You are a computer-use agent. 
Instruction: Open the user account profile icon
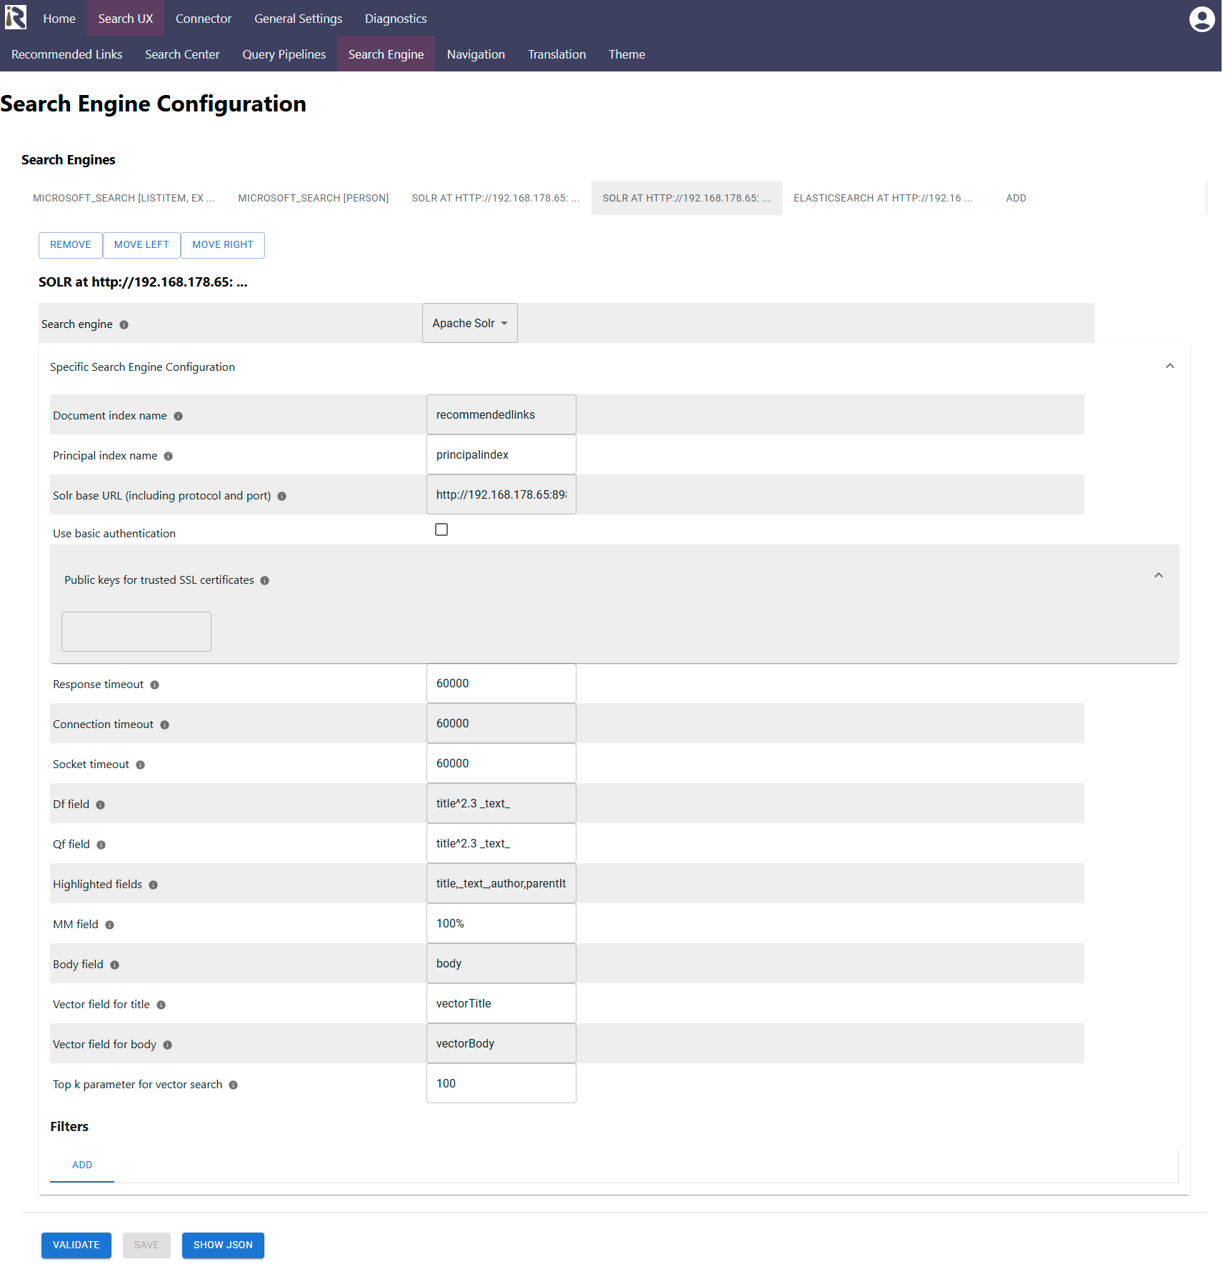1202,19
